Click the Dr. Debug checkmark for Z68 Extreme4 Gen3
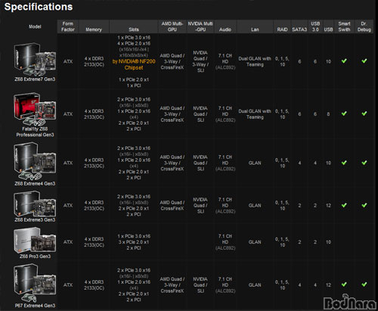Image resolution: width=378 pixels, height=311 pixels. tap(364, 163)
